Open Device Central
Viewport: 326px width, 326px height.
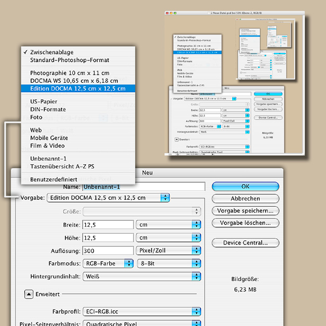tap(245, 243)
